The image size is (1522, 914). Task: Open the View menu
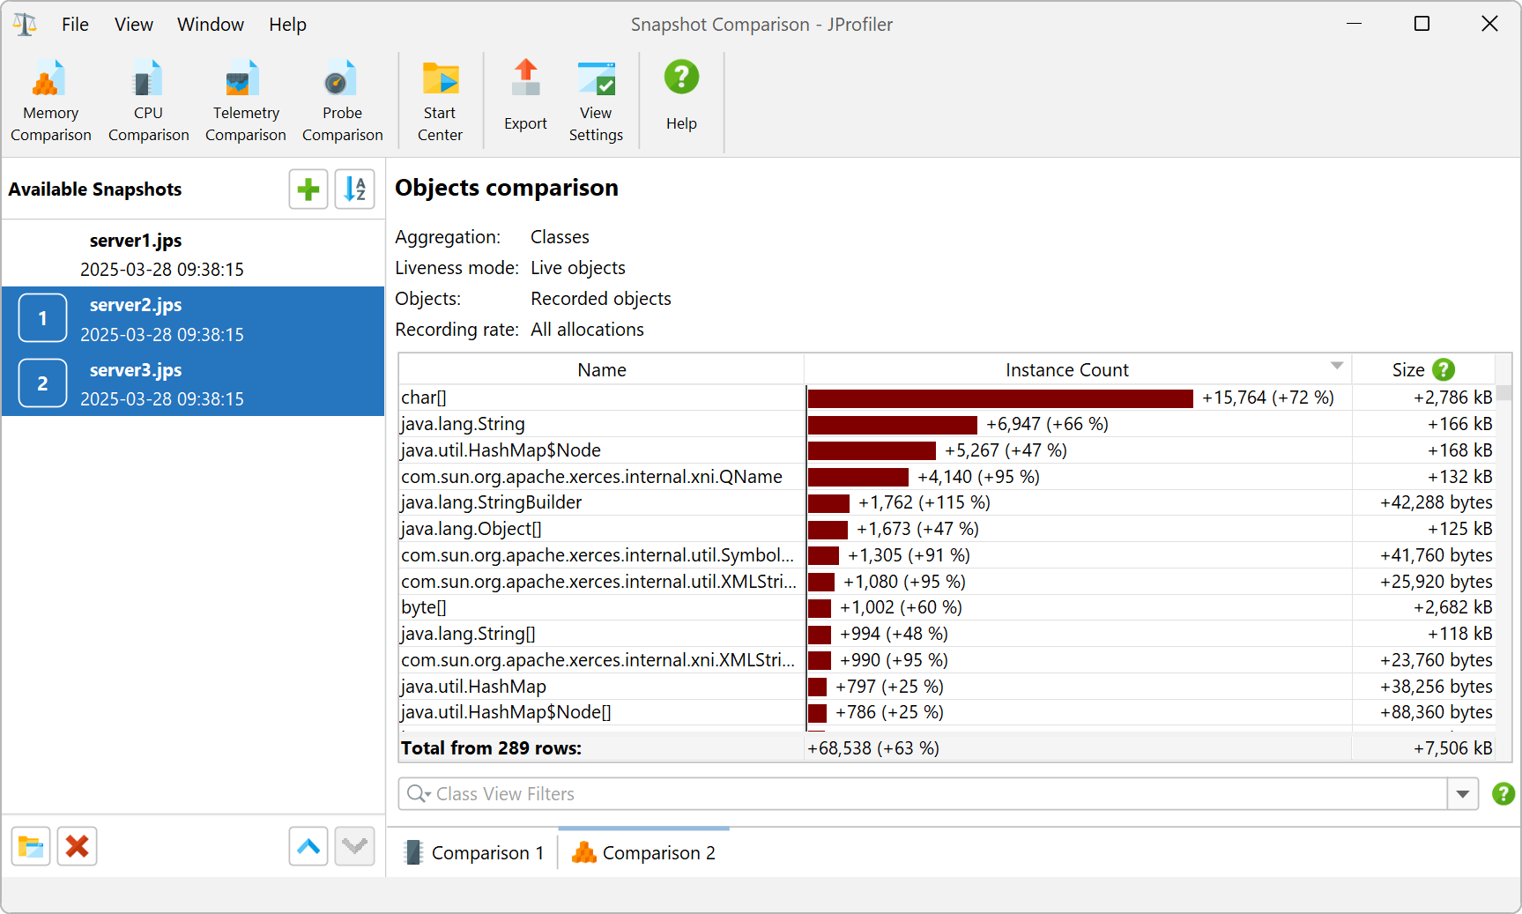pos(134,25)
